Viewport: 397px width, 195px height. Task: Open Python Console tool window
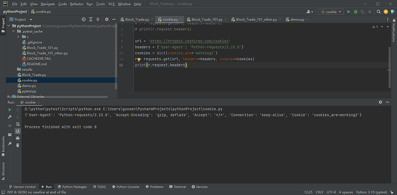click(x=126, y=187)
